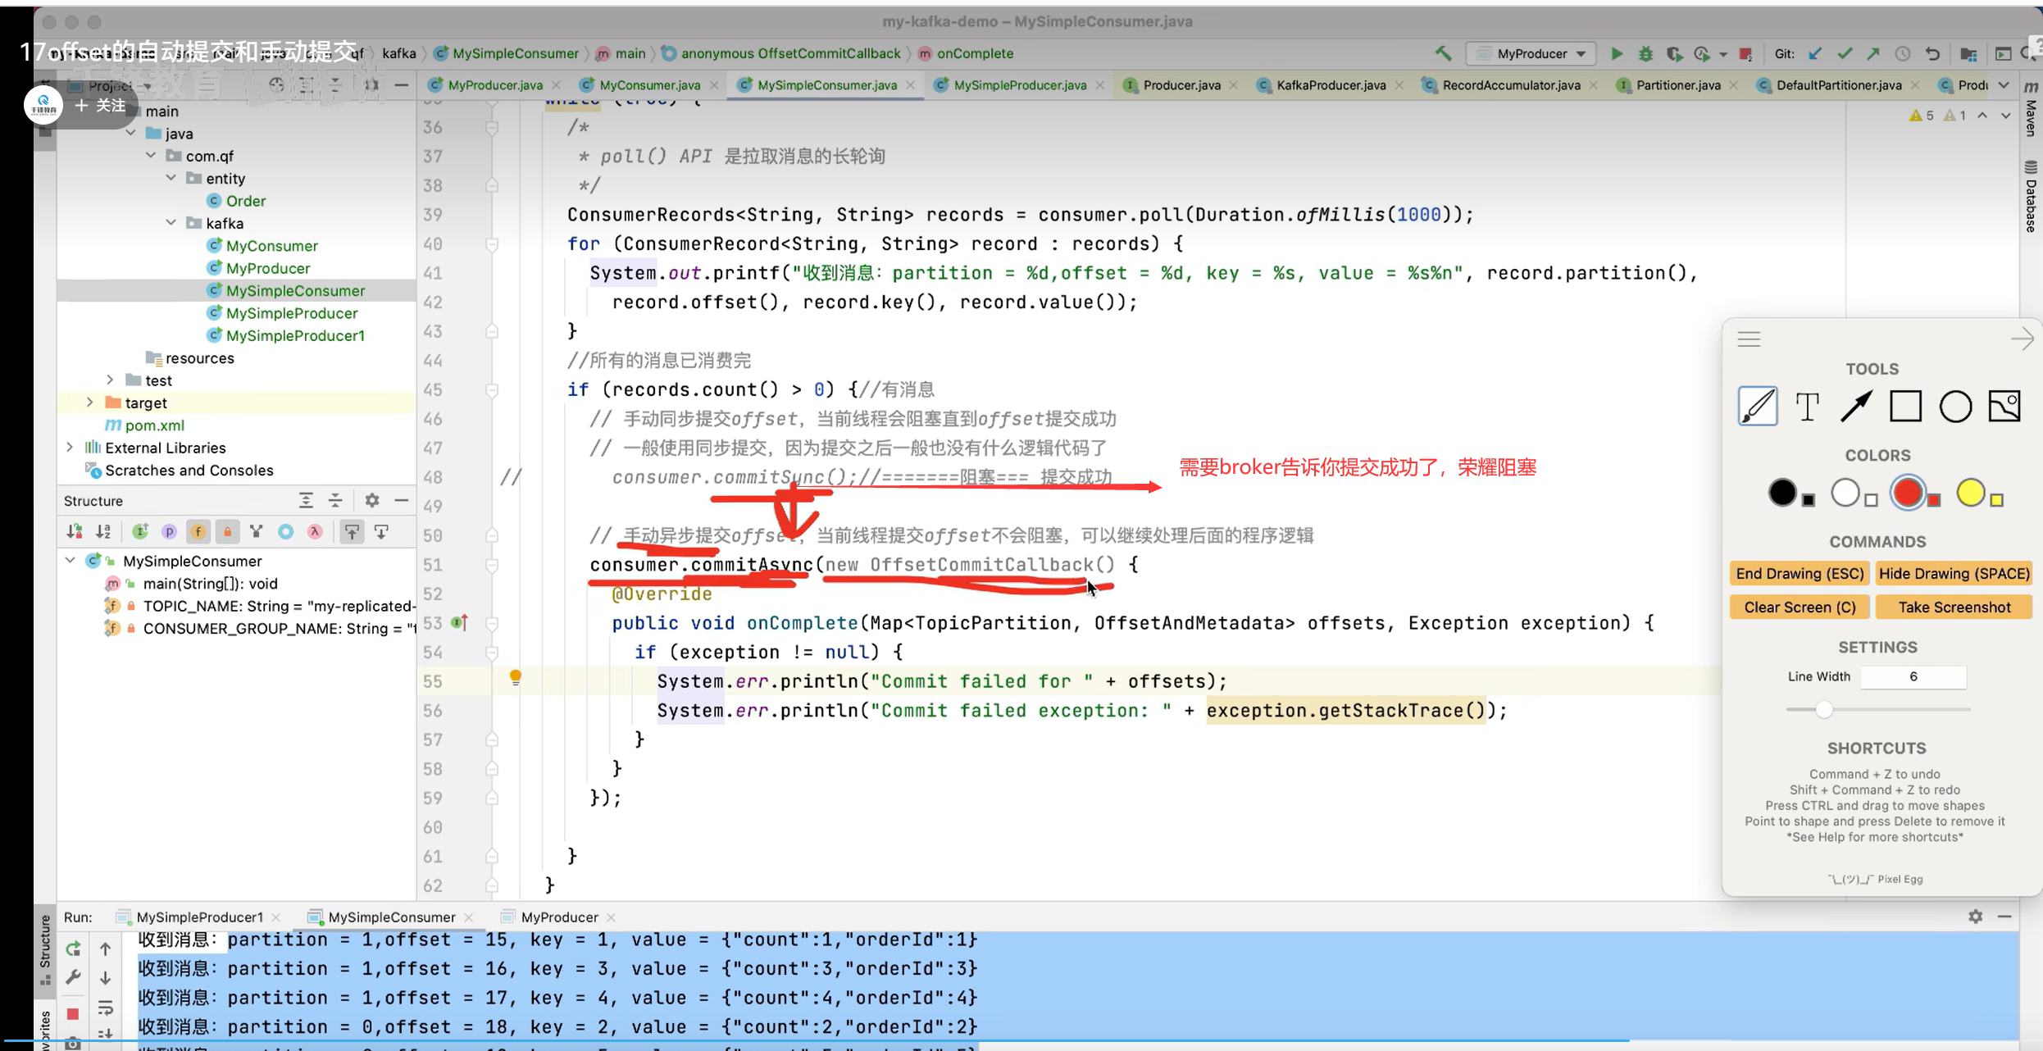Select the Text tool in drawing panel
Viewport: 2043px width, 1051px height.
click(x=1807, y=406)
